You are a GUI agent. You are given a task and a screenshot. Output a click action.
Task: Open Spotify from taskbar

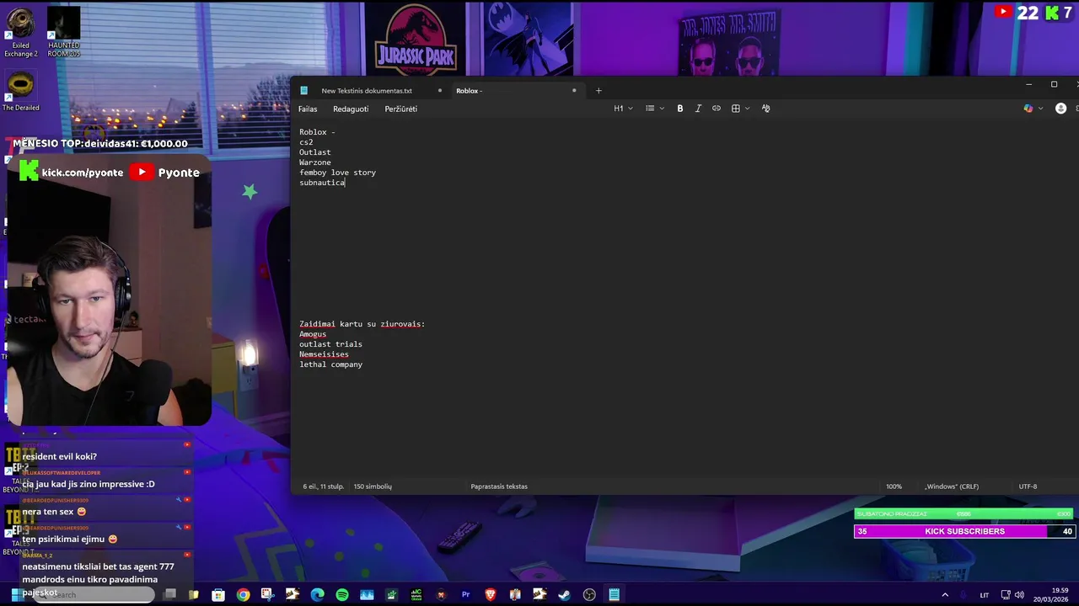342,594
